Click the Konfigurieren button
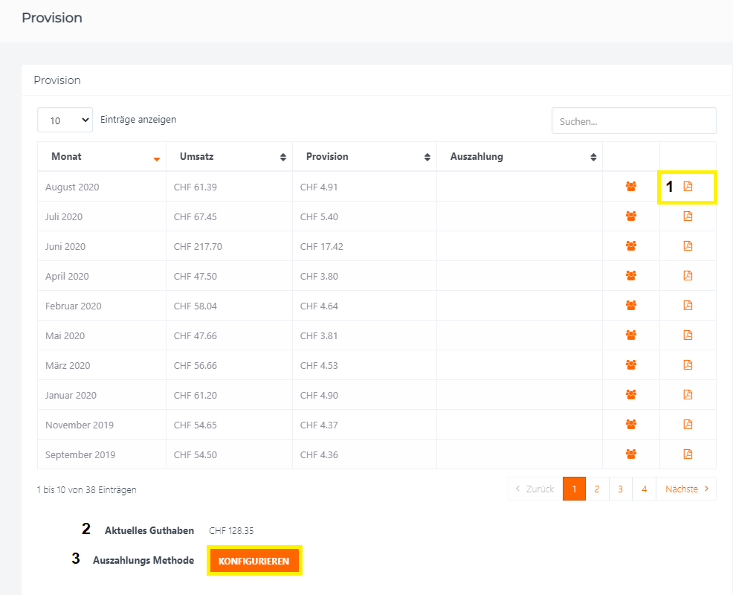 (x=254, y=561)
